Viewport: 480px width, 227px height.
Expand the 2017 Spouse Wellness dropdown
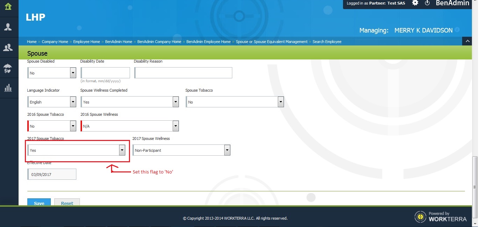[227, 150]
